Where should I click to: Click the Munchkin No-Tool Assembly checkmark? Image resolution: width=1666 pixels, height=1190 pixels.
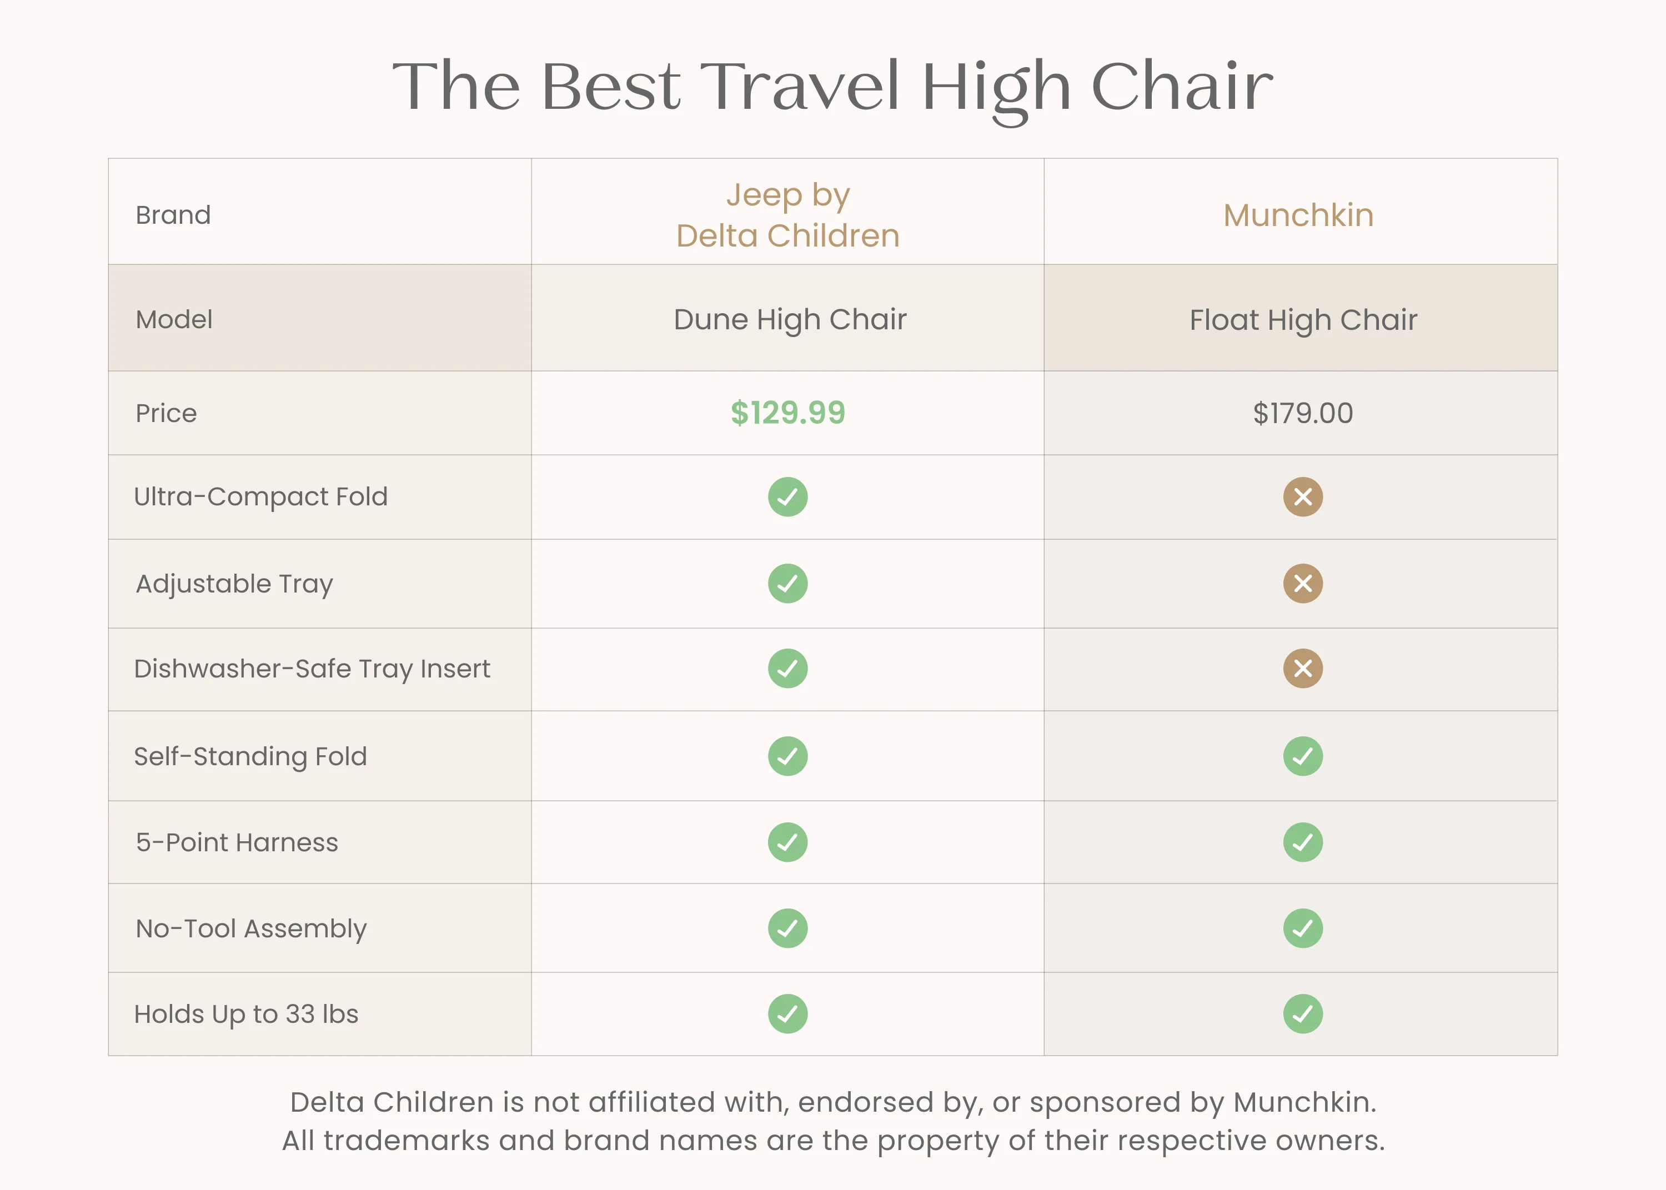[1303, 928]
